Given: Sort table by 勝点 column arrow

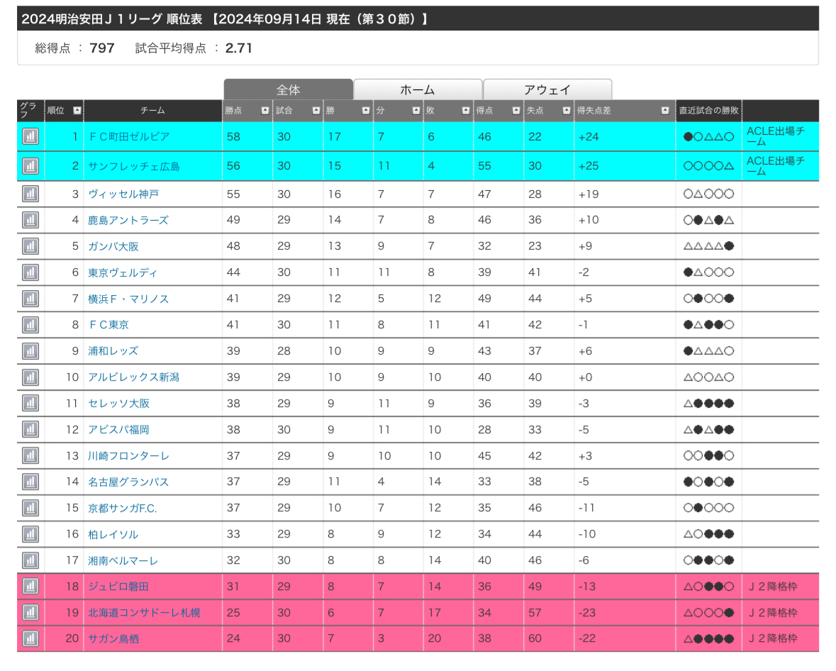Looking at the screenshot, I should point(264,111).
